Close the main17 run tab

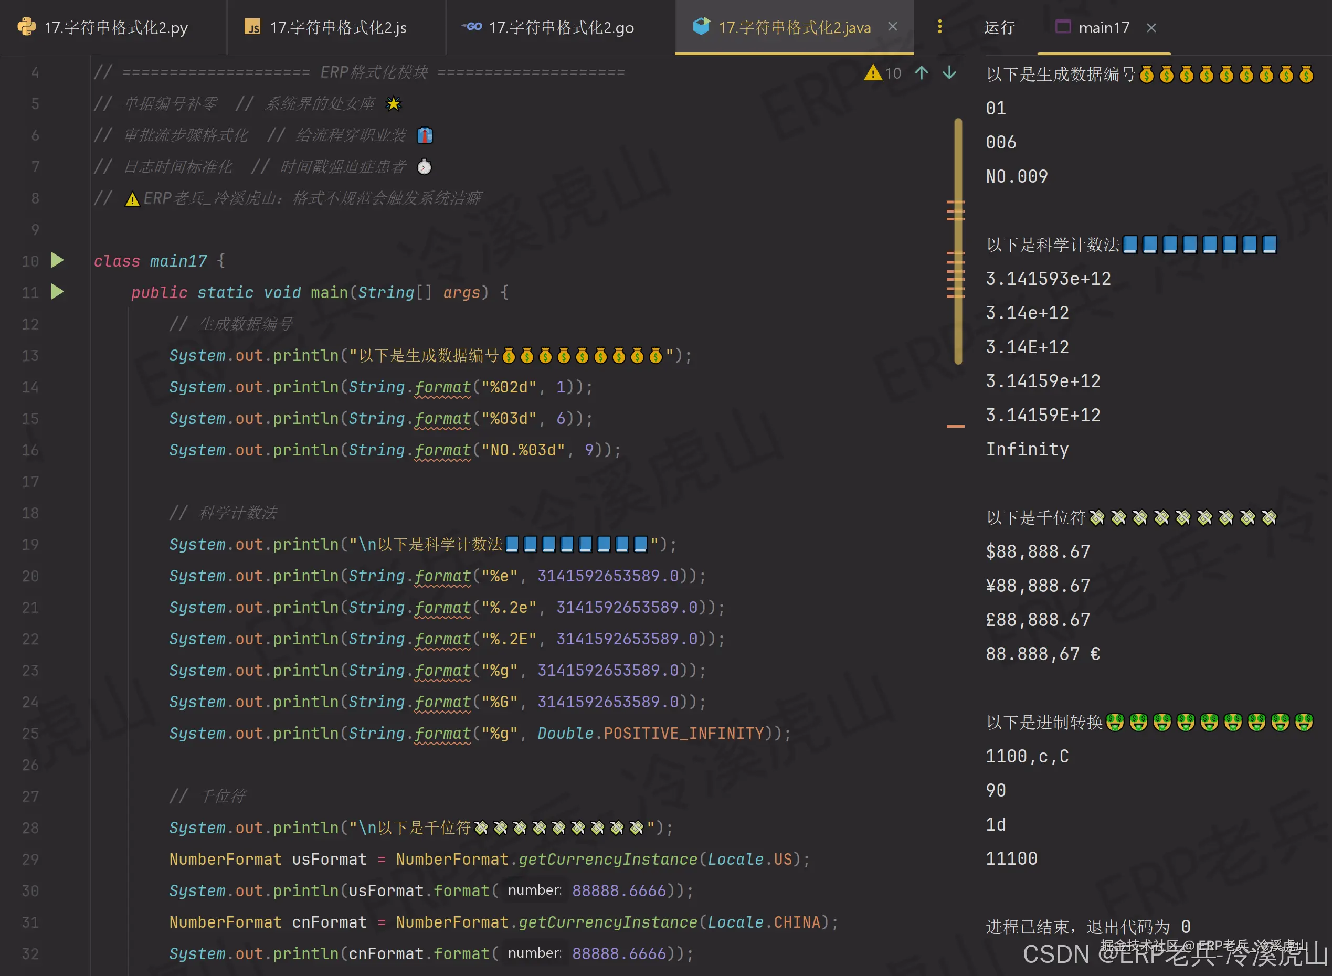pyautogui.click(x=1150, y=28)
